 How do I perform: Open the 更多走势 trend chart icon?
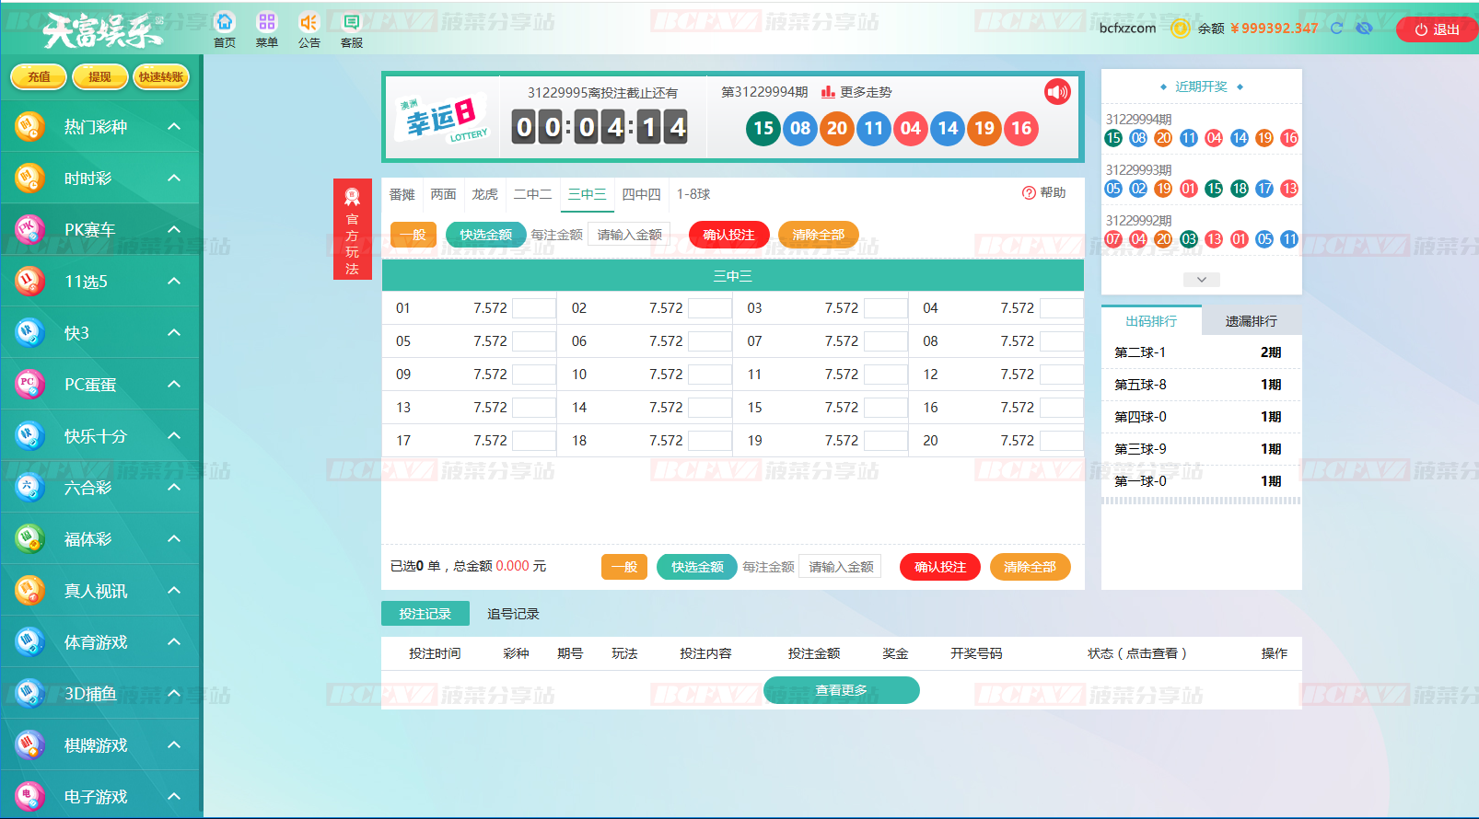[828, 92]
